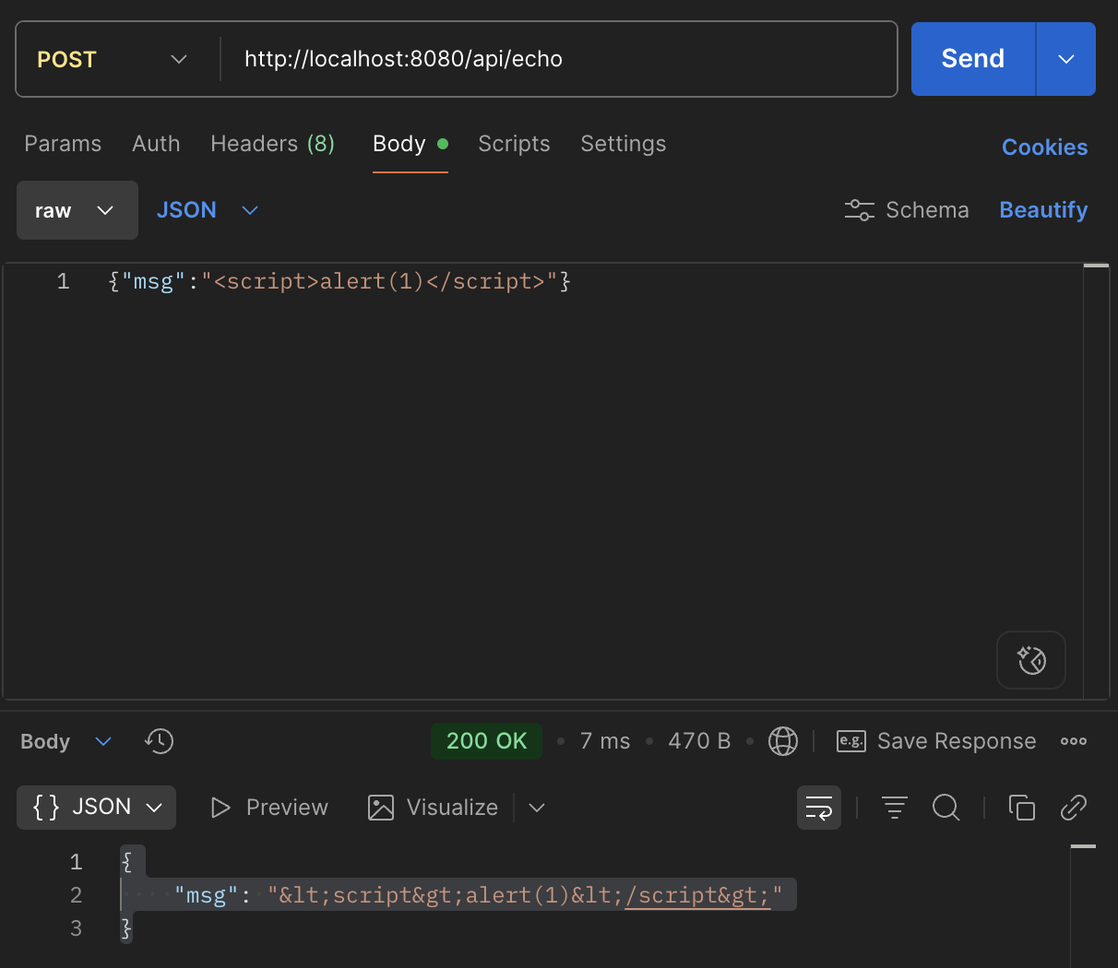The height and width of the screenshot is (968, 1118).
Task: Expand the Visualize options chevron
Action: pyautogui.click(x=537, y=808)
